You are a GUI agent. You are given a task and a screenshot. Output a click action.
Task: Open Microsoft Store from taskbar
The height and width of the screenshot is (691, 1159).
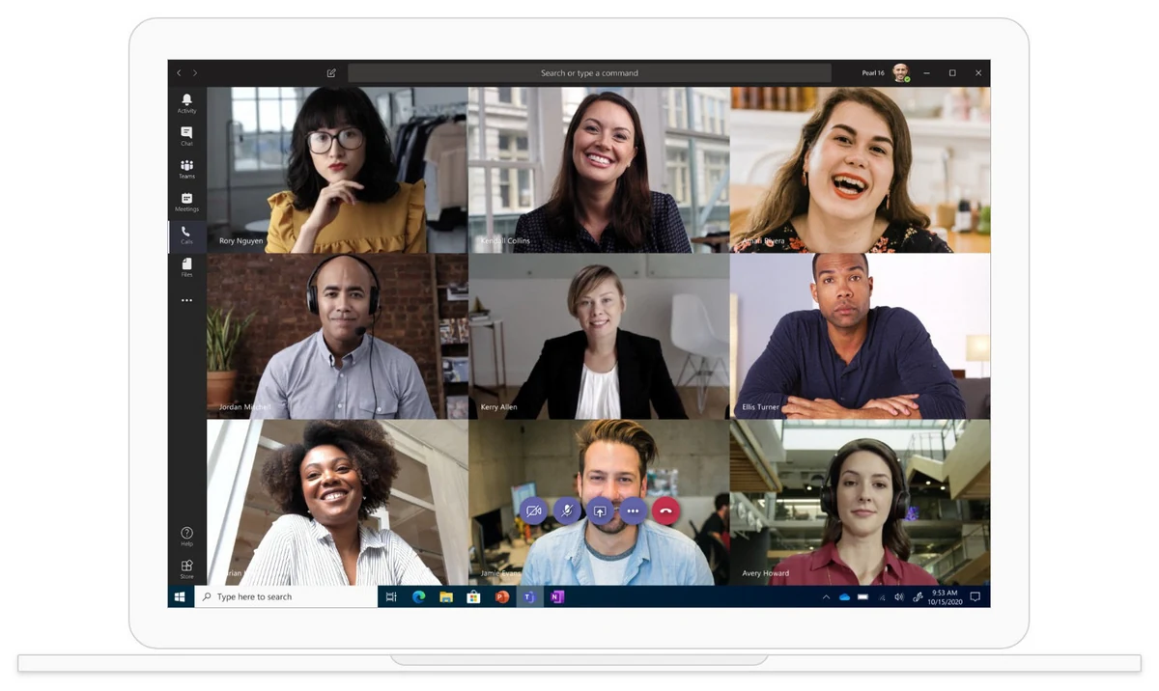(474, 597)
